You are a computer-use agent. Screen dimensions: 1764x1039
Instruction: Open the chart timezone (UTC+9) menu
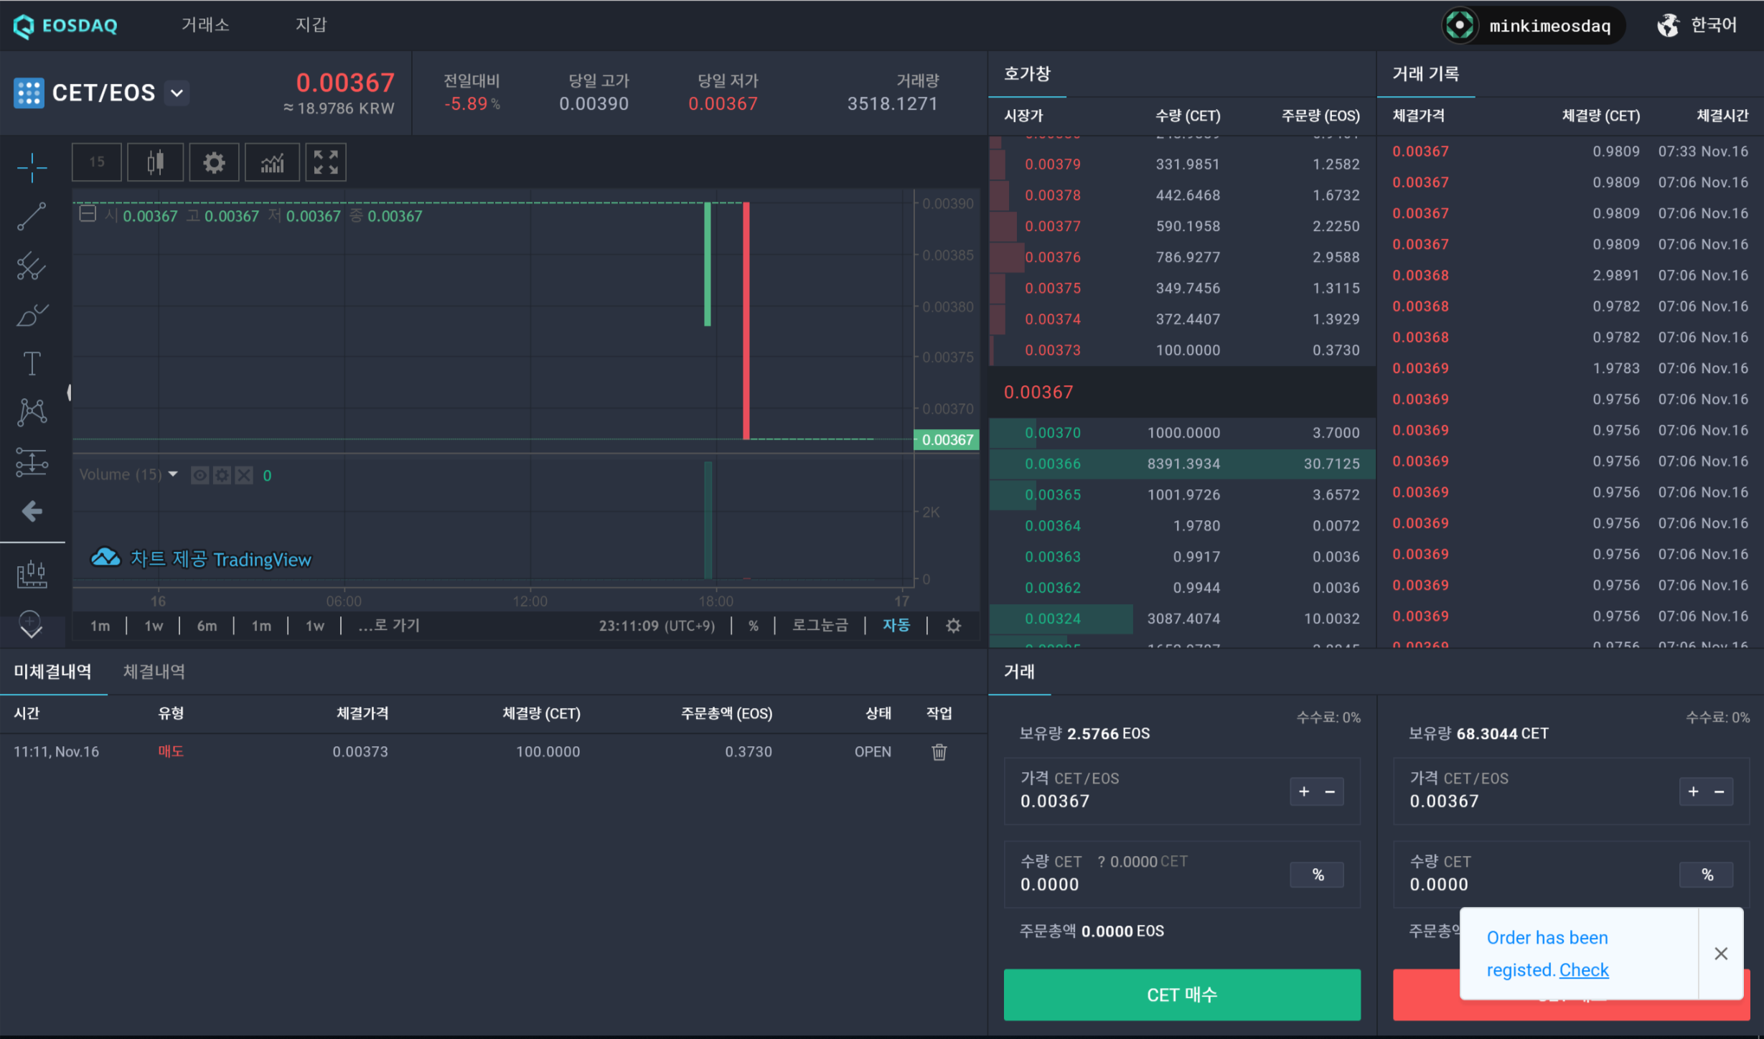tap(657, 626)
